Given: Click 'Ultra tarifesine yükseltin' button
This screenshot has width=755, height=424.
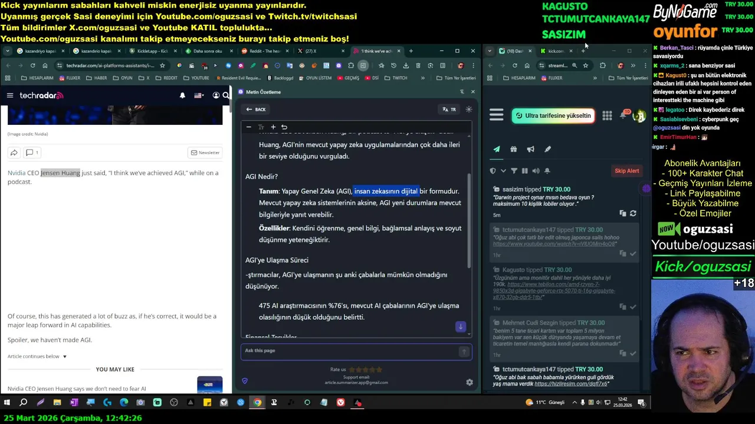Looking at the screenshot, I should tap(553, 115).
